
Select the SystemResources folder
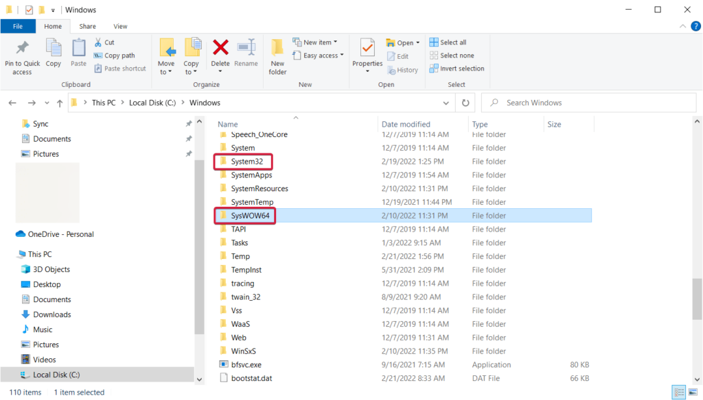tap(260, 188)
